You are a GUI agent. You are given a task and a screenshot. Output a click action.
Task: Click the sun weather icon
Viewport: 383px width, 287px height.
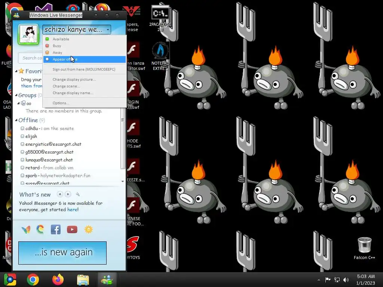click(88, 229)
